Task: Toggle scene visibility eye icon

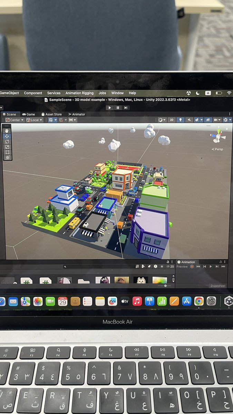Action: (207, 120)
